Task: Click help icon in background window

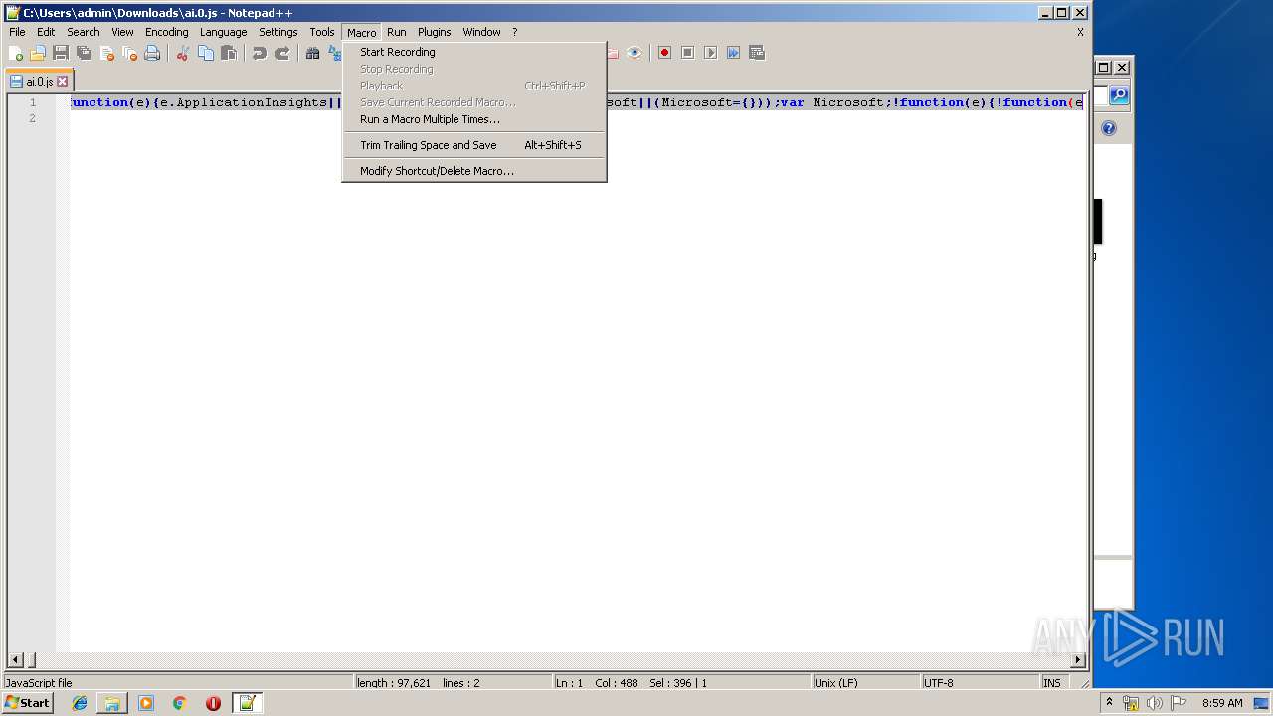Action: 1109,128
